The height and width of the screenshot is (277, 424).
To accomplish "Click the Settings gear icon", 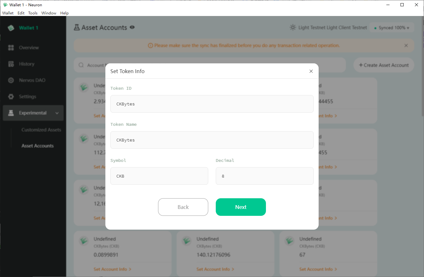I will click(11, 97).
